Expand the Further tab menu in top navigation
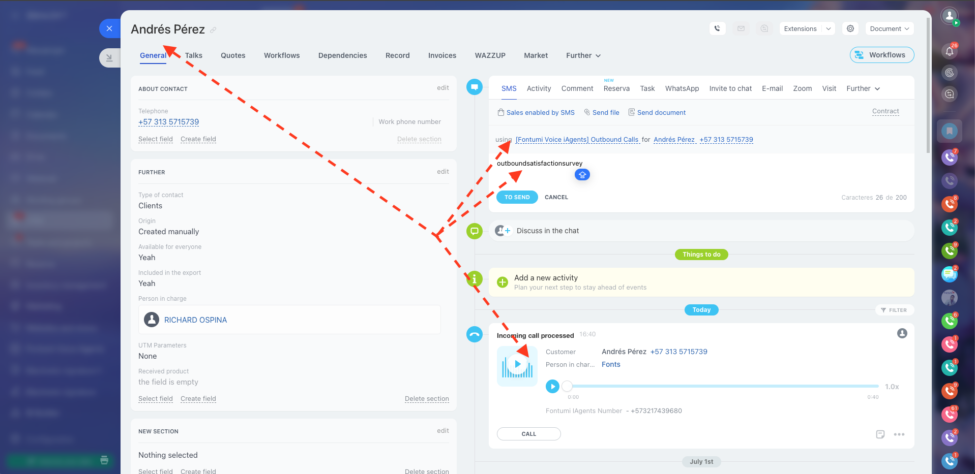Viewport: 975px width, 474px height. click(x=583, y=55)
